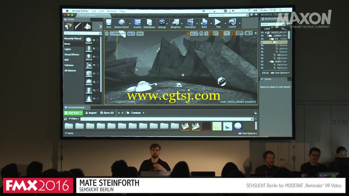The image size is (349, 196).
Task: Click the Search Classes field
Action: (83, 33)
